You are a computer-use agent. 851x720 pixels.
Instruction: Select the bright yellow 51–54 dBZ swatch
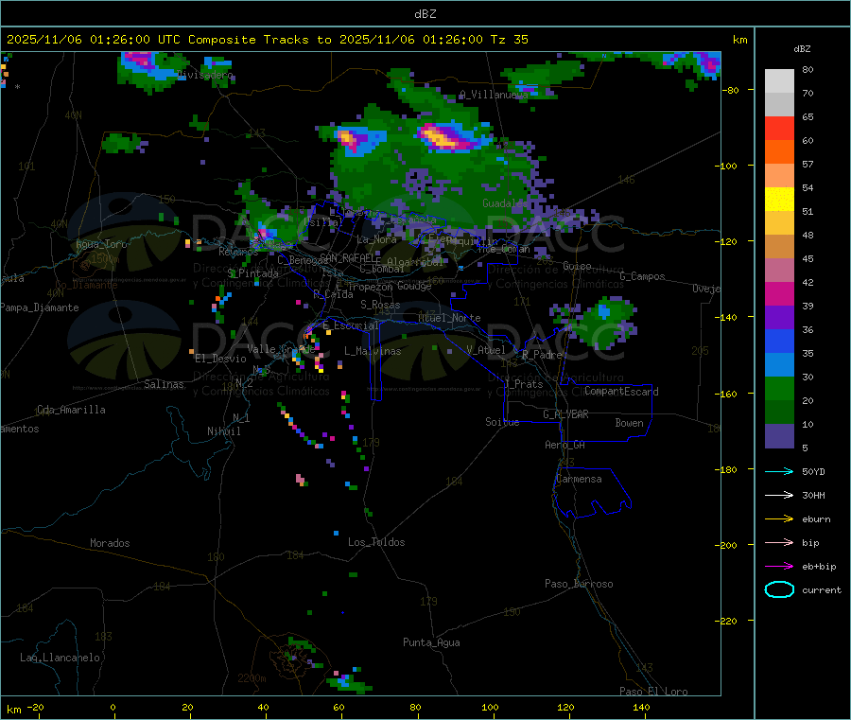779,200
